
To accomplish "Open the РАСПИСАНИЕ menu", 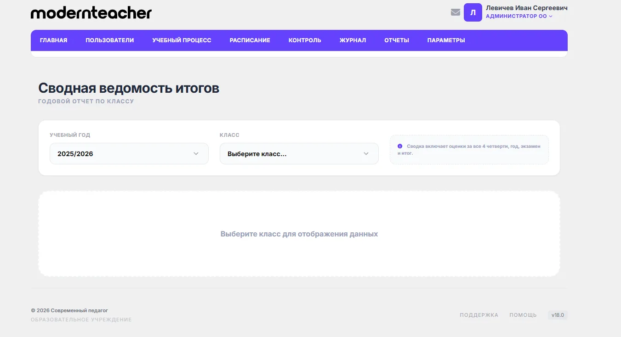I will click(x=250, y=40).
